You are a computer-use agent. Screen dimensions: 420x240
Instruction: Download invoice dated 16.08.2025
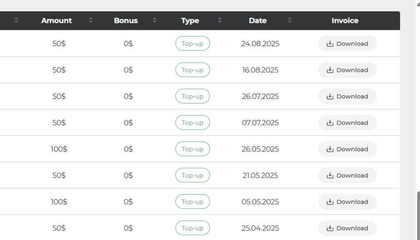[347, 70]
